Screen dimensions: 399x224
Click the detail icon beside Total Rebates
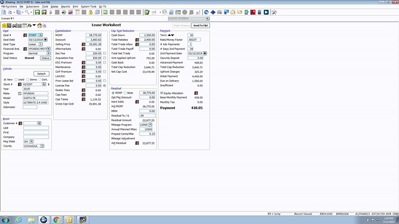(x=137, y=40)
